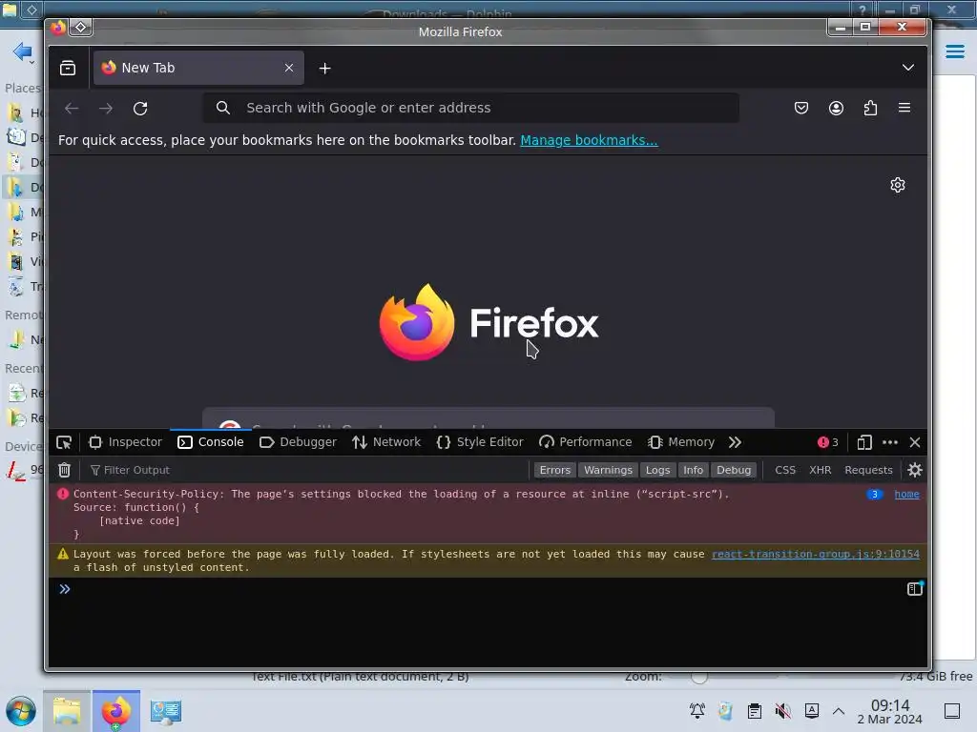Go back with the back arrow
The image size is (977, 732).
point(72,109)
